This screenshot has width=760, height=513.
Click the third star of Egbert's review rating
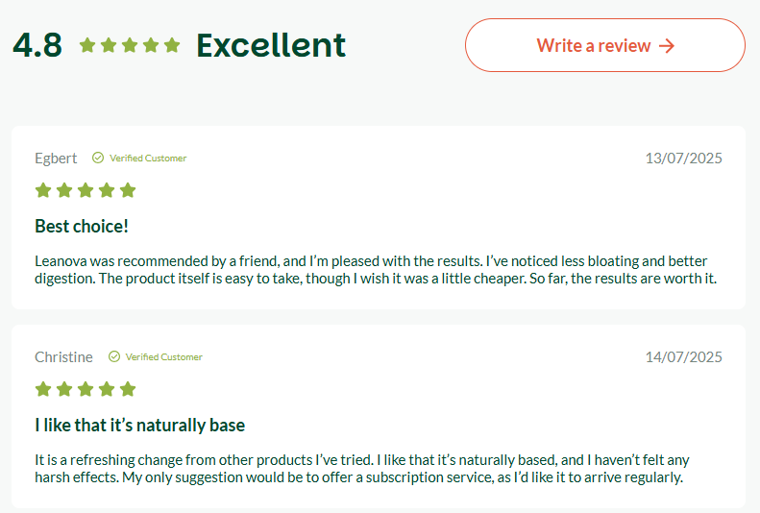86,190
